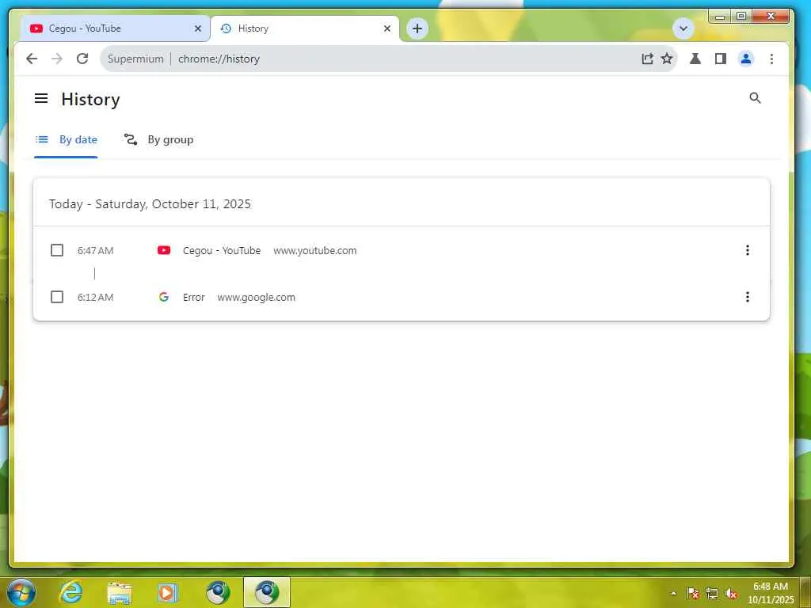811x608 pixels.
Task: Open the network tray icon
Action: click(712, 594)
